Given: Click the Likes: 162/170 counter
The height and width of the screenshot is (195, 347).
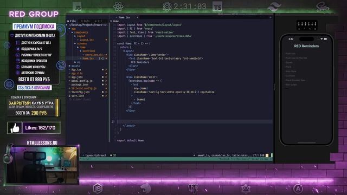Looking at the screenshot, I should tap(41, 128).
